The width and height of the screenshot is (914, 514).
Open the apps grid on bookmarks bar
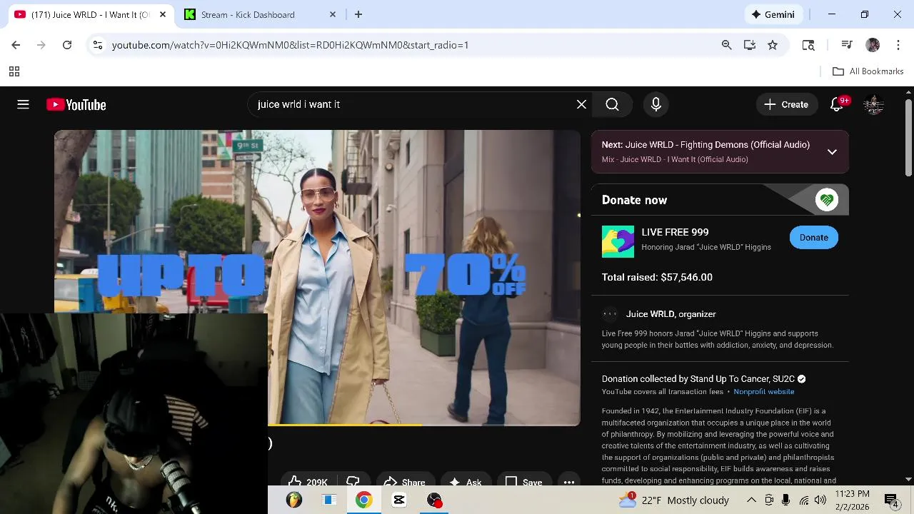click(14, 71)
